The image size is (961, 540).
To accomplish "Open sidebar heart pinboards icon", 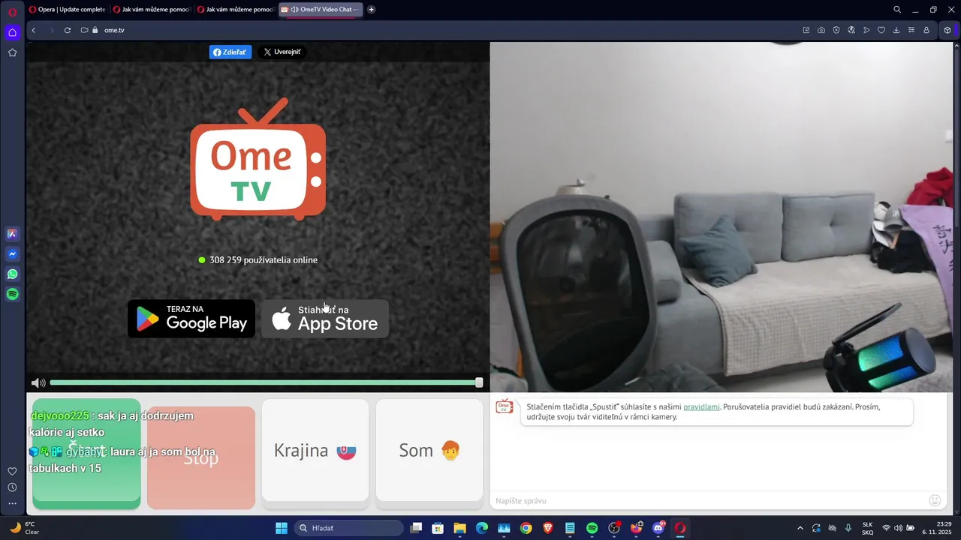I will click(x=12, y=471).
